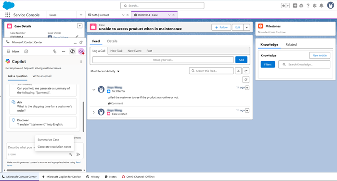Click the Follow button
The height and width of the screenshot is (181, 337).
coord(221,27)
